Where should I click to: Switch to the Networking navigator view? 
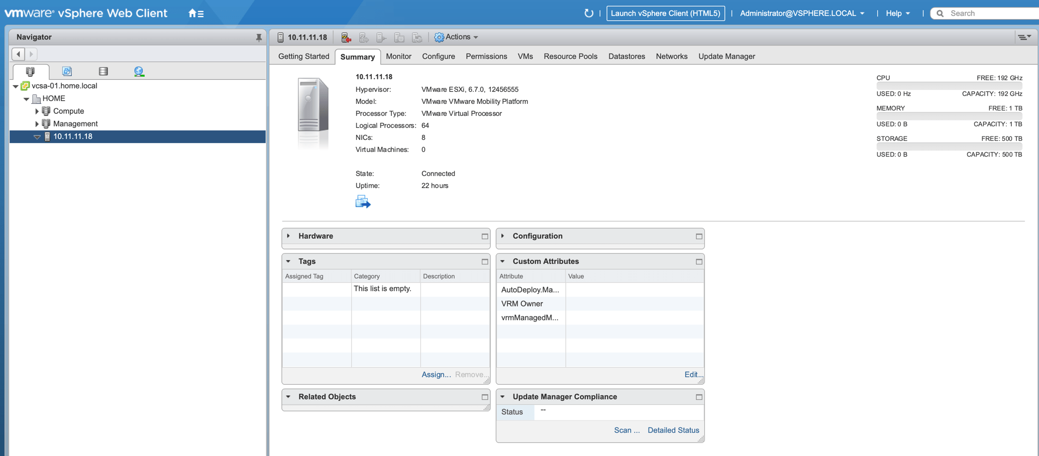139,71
